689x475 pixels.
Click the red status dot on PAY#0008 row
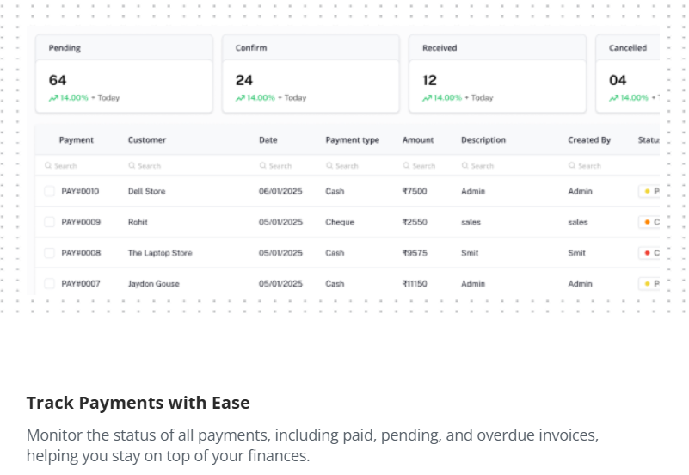[646, 253]
